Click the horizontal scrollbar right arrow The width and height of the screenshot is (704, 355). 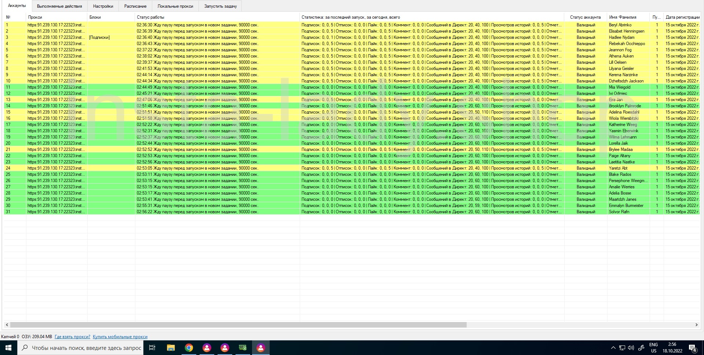click(696, 325)
